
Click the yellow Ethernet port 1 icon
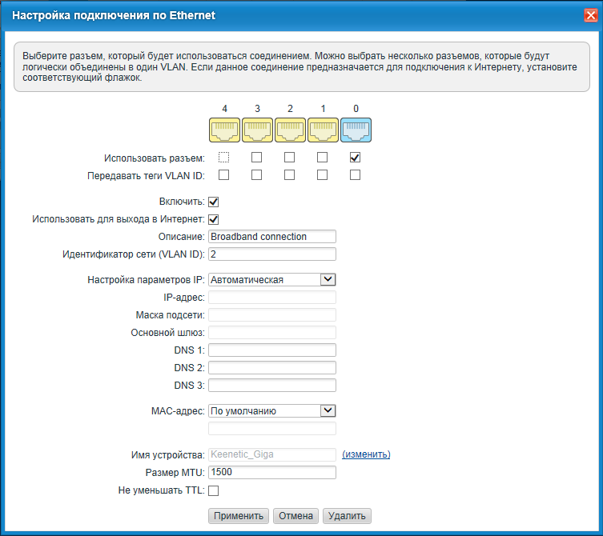click(323, 130)
